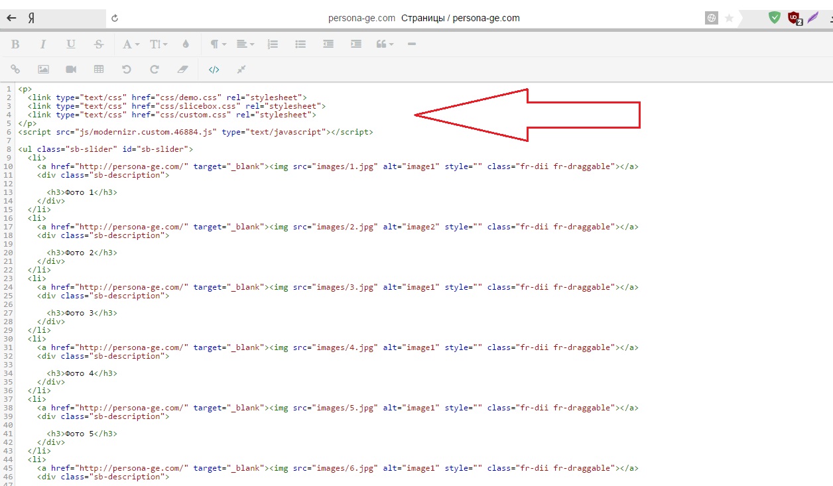Click the ul class="sb-slider" code line

pyautogui.click(x=105, y=149)
